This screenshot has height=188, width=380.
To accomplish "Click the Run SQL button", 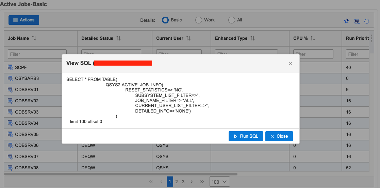I will coord(246,136).
